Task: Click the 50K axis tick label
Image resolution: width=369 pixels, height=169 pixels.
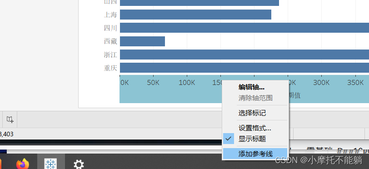Action: [153, 83]
